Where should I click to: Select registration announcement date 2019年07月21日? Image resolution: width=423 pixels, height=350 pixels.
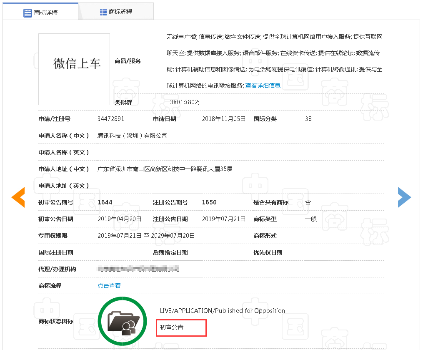tap(224, 219)
